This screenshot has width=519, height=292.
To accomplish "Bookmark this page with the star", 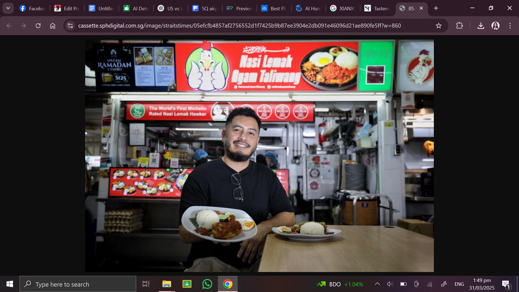I will tap(439, 26).
